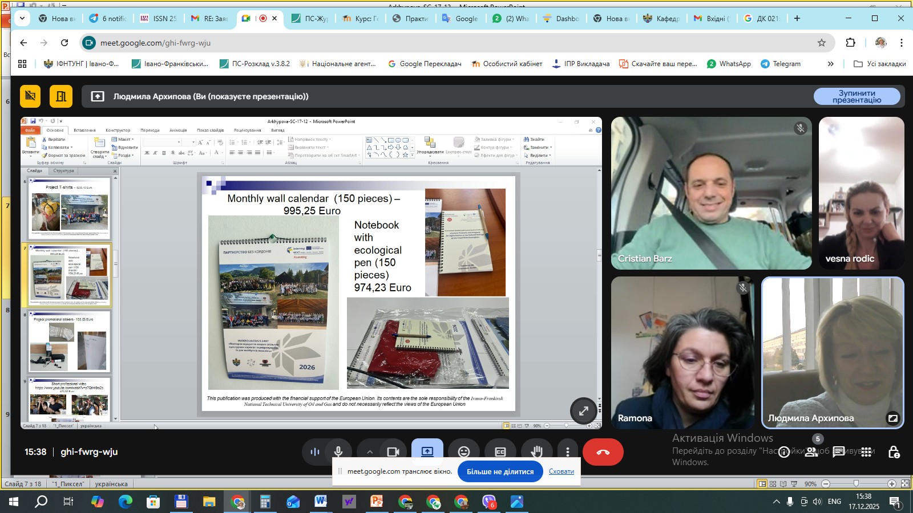The width and height of the screenshot is (913, 513).
Task: Expand the shared presentation to fullscreen
Action: [x=584, y=410]
